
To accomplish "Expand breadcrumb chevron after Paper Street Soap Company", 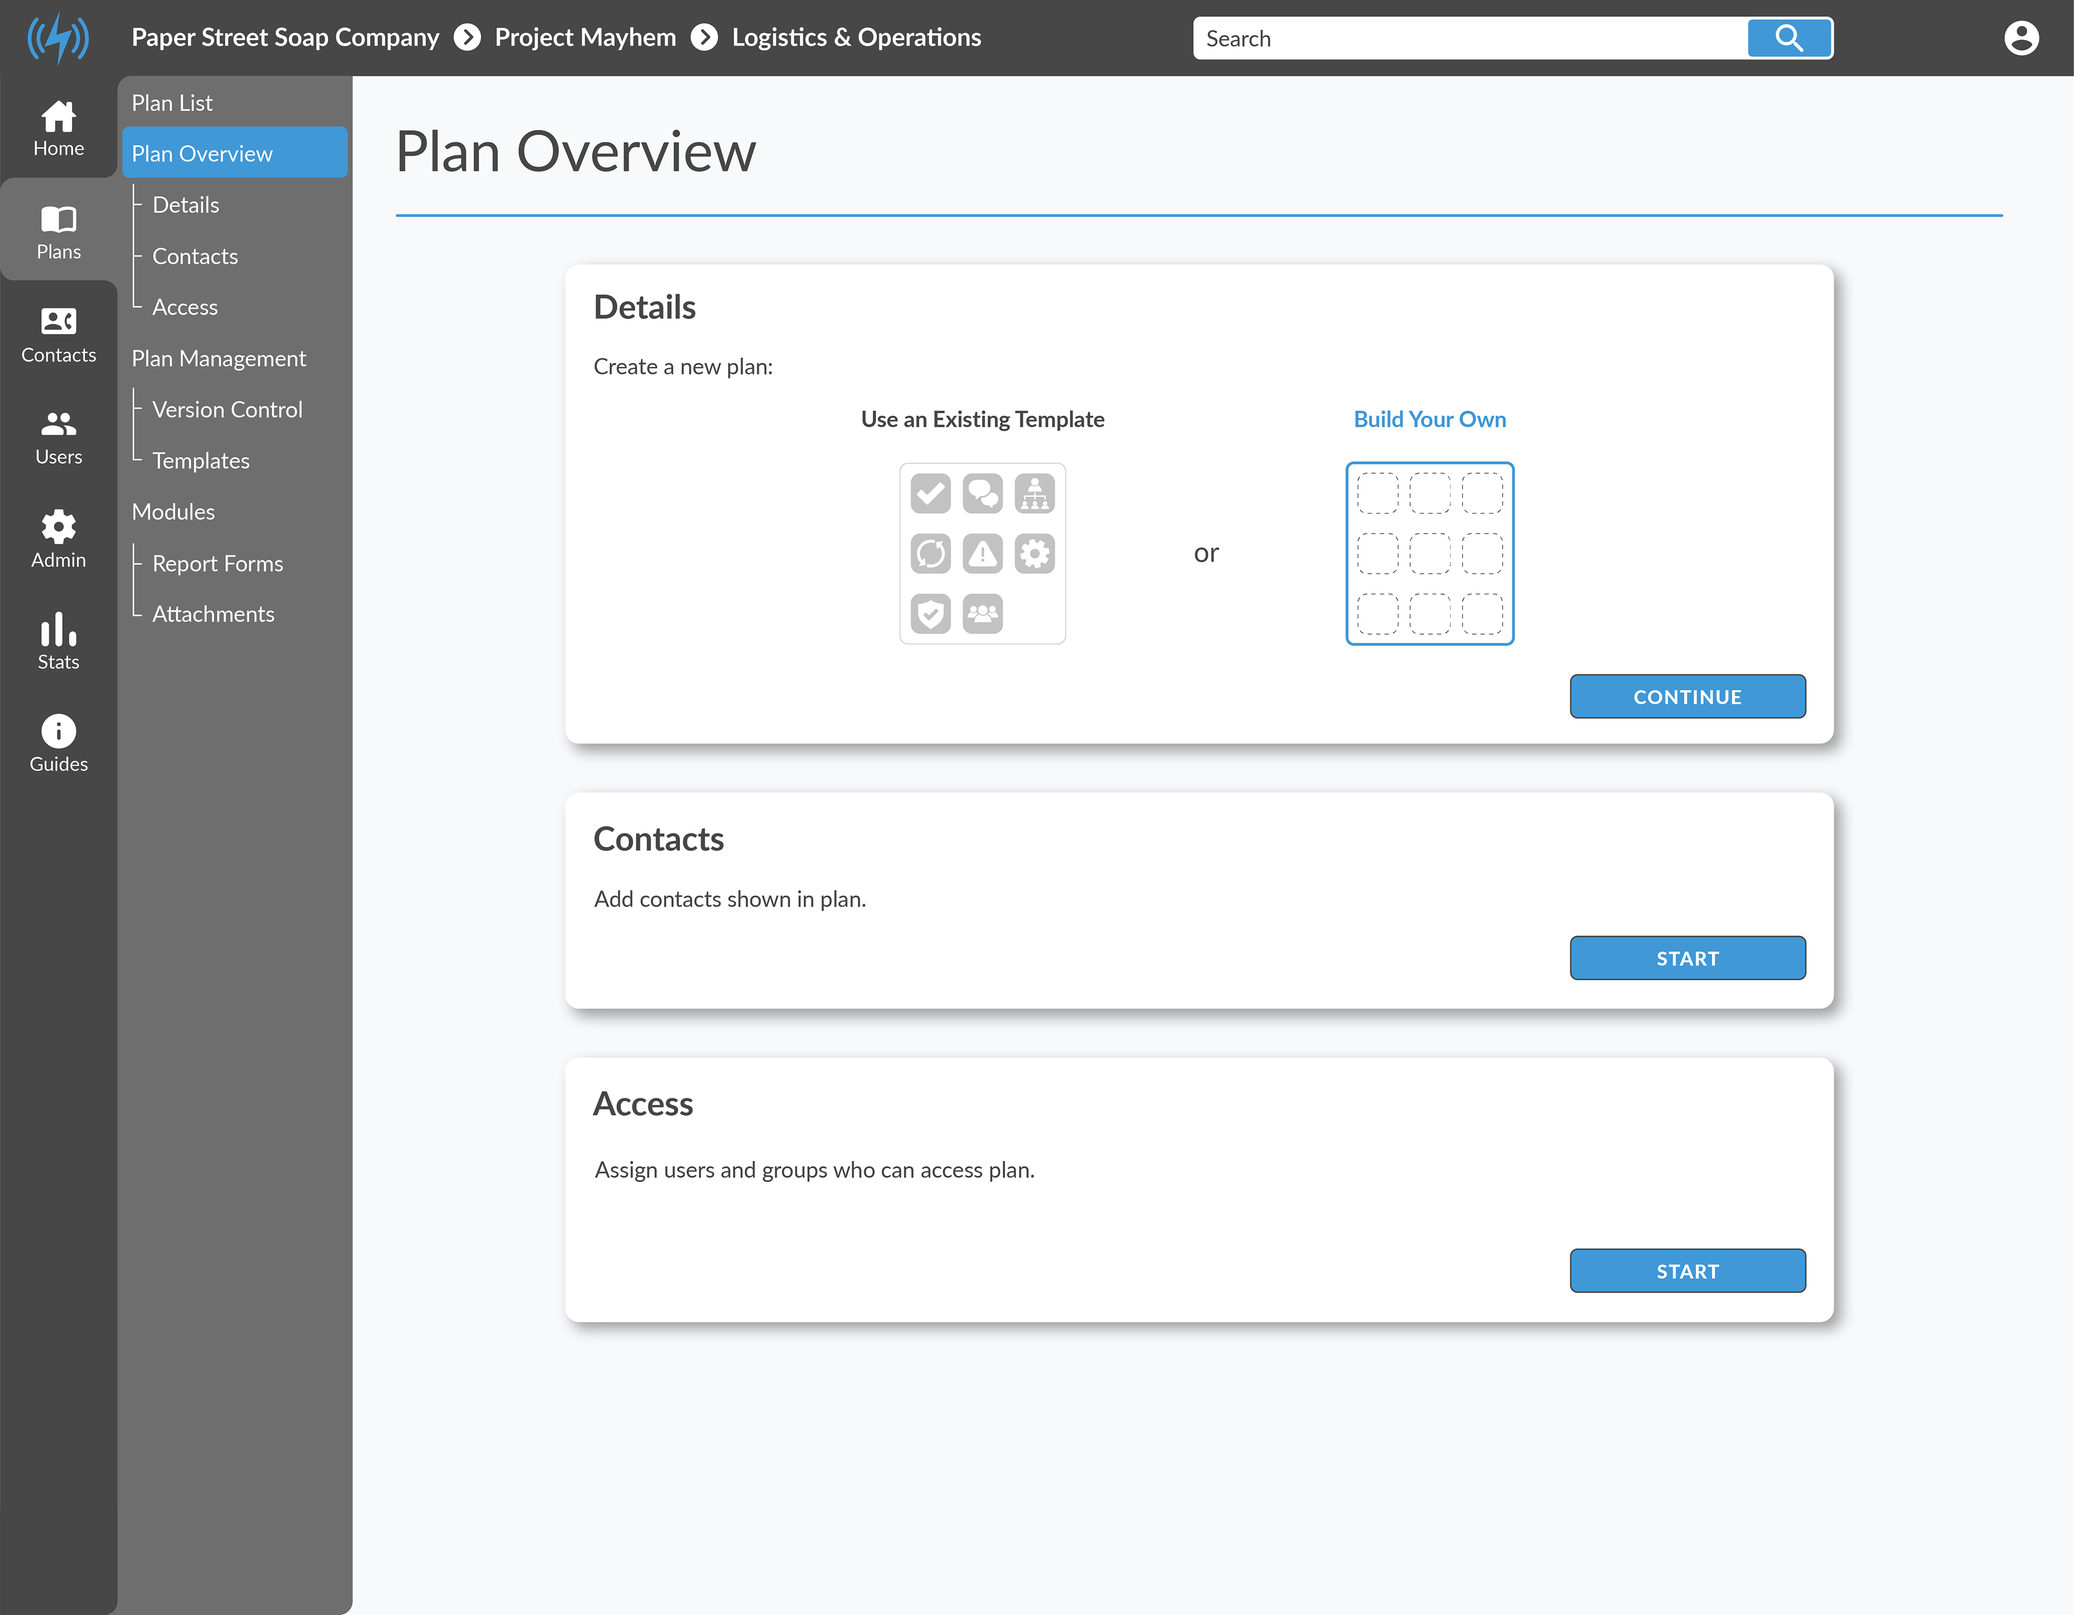I will [x=467, y=38].
